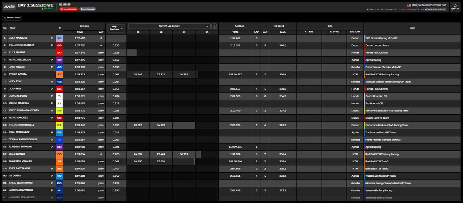Click Morbidelli's S2 time 34.328
The image size is (463, 203).
pyautogui.click(x=161, y=125)
